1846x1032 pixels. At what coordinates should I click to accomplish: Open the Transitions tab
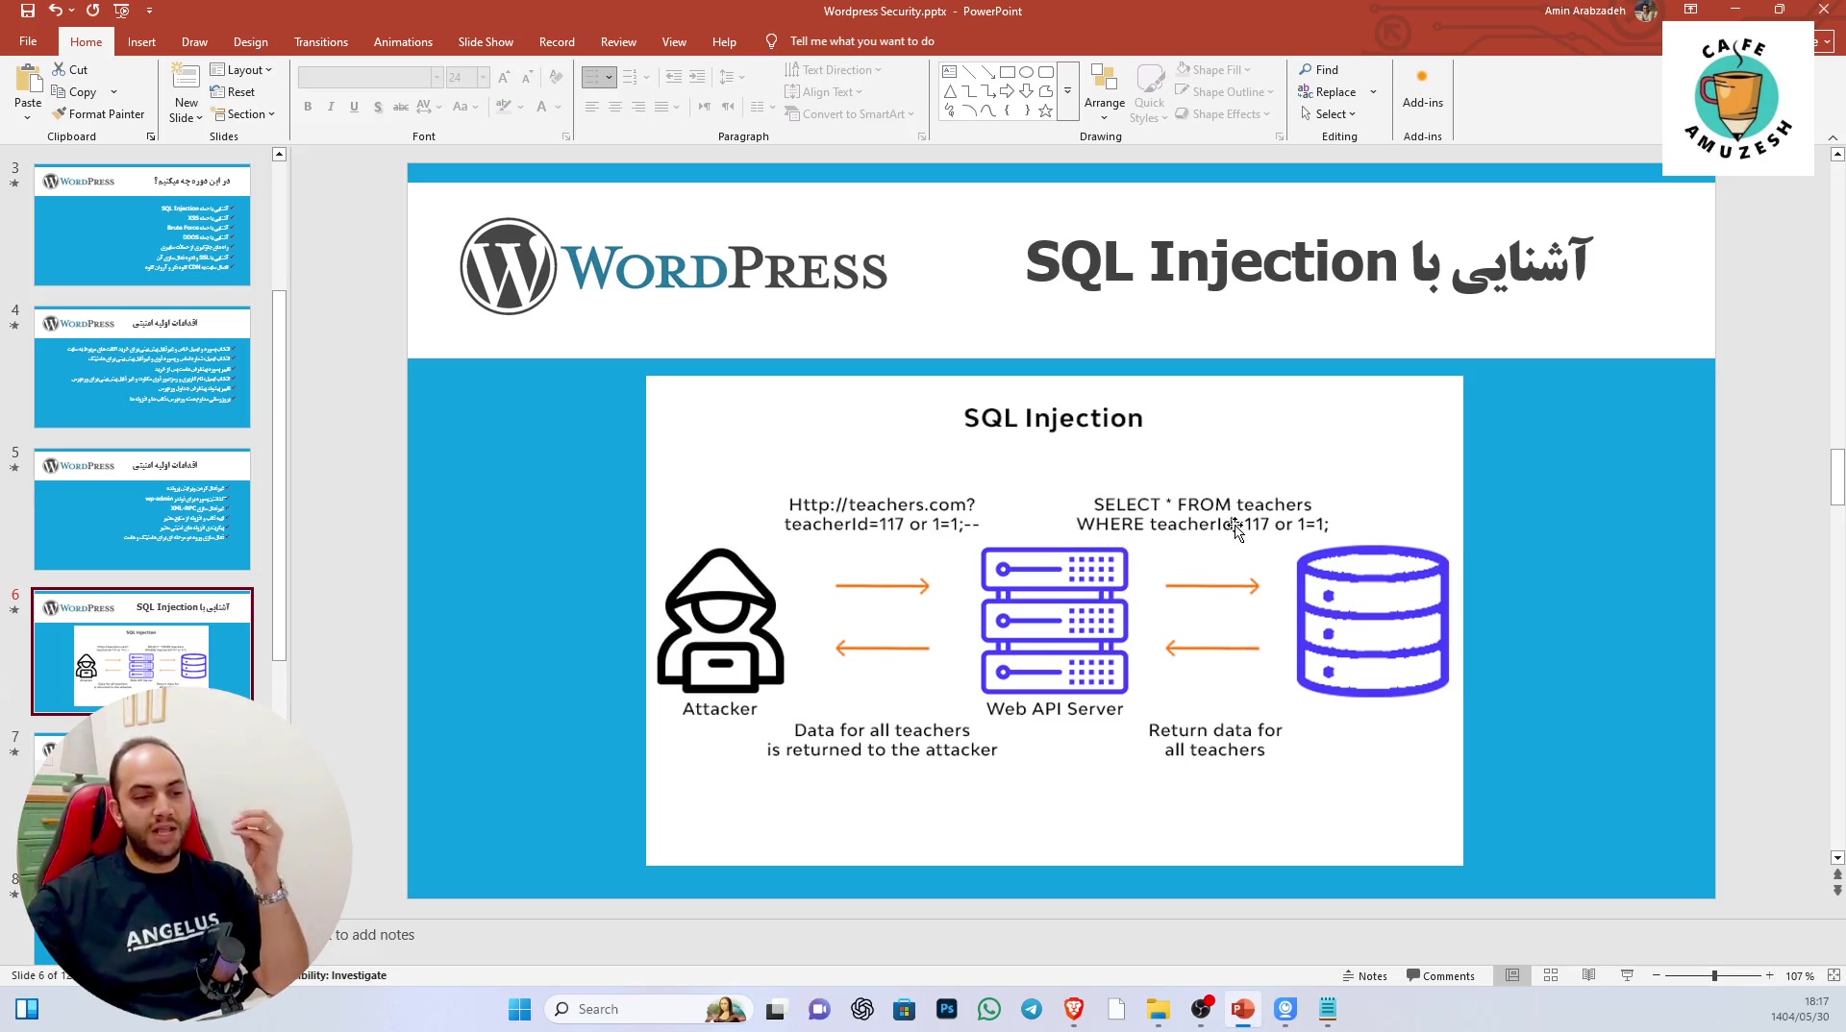point(321,42)
